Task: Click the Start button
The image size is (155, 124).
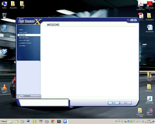Action: [3, 121]
